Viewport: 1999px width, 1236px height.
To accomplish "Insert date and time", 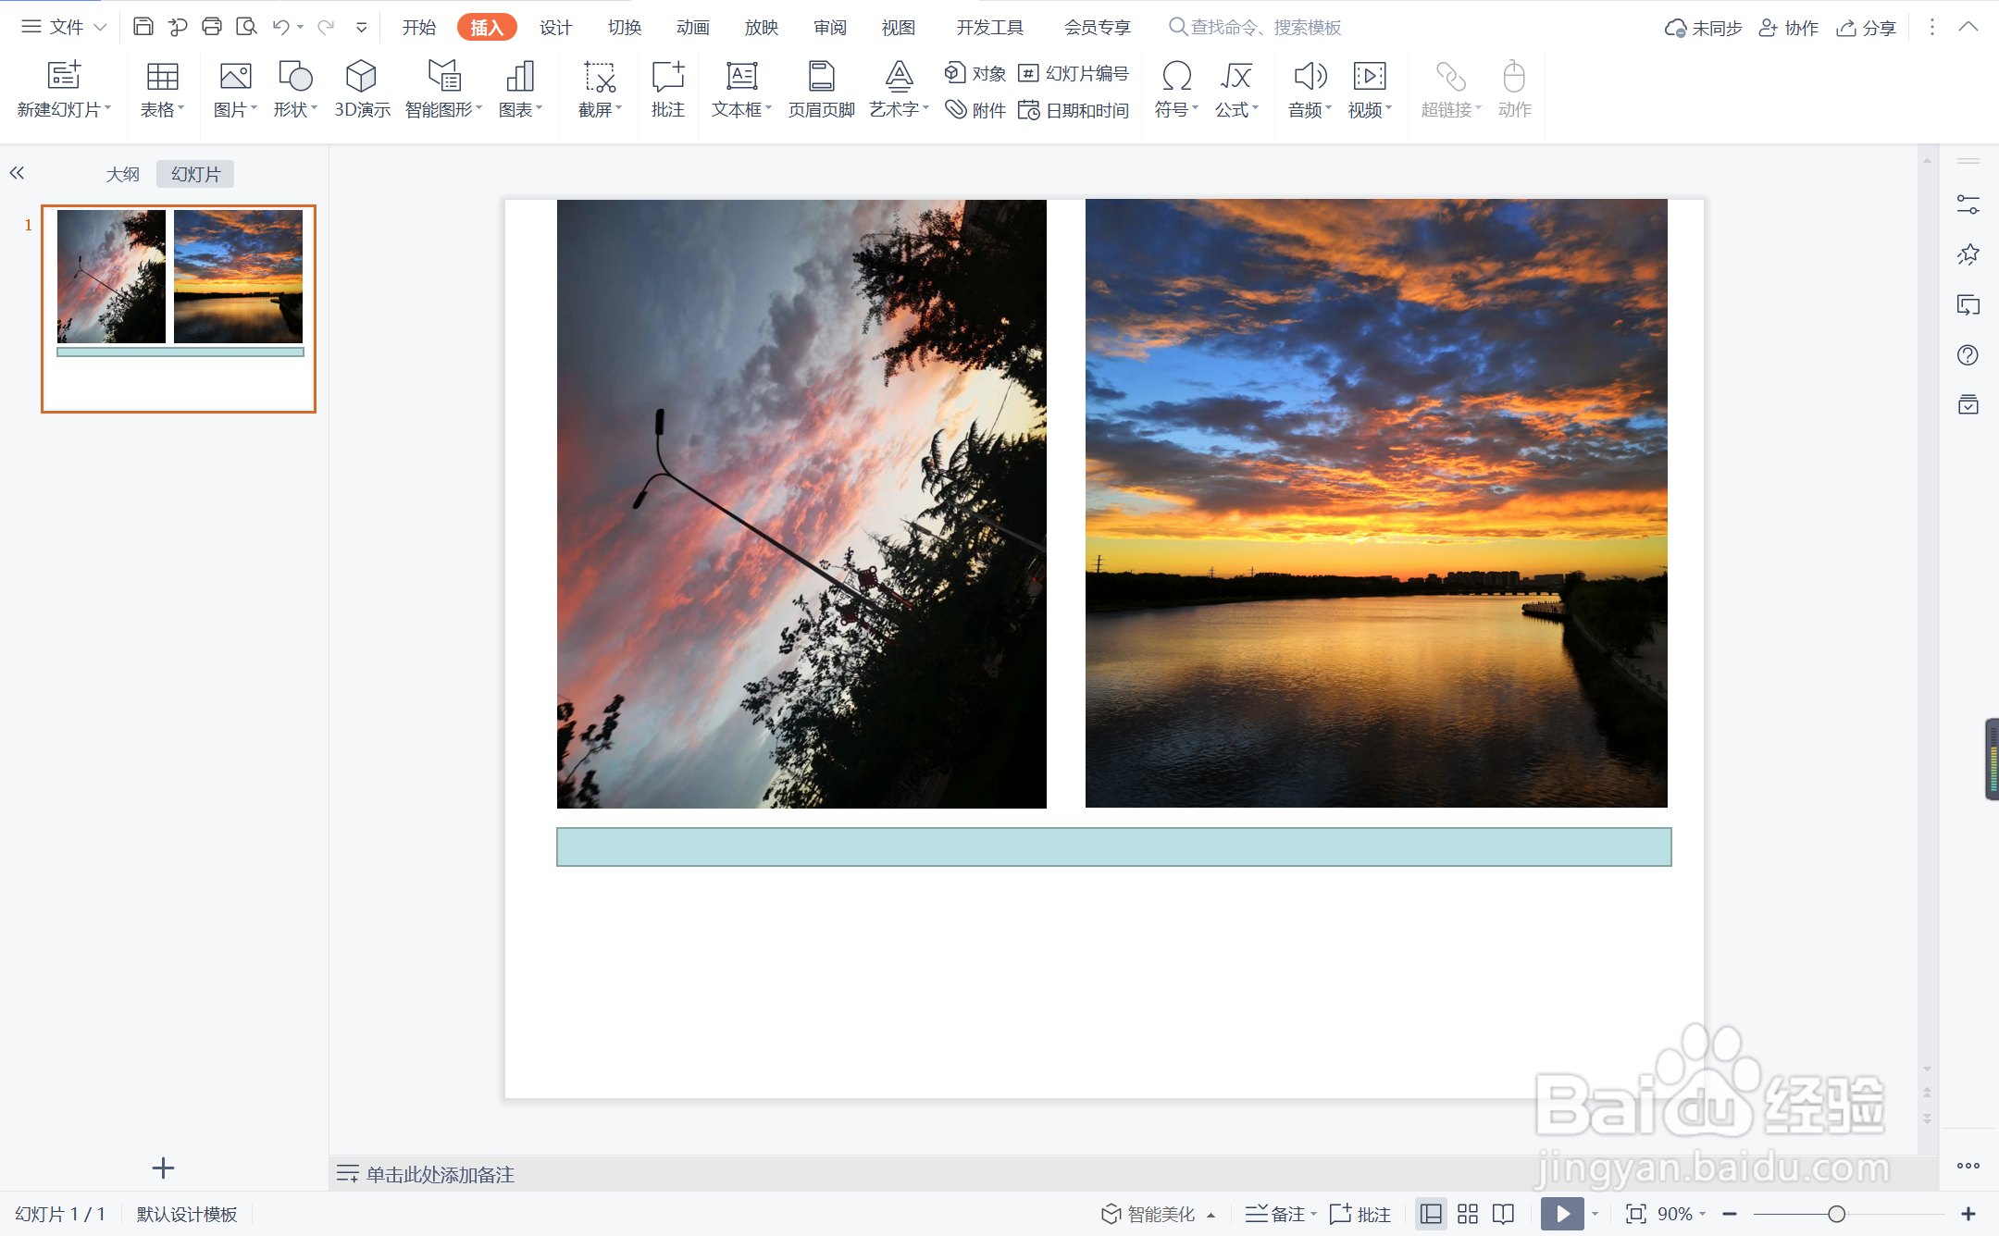I will (1074, 110).
